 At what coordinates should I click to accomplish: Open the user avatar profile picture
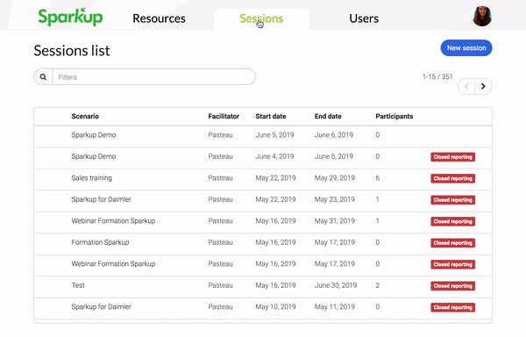point(482,16)
